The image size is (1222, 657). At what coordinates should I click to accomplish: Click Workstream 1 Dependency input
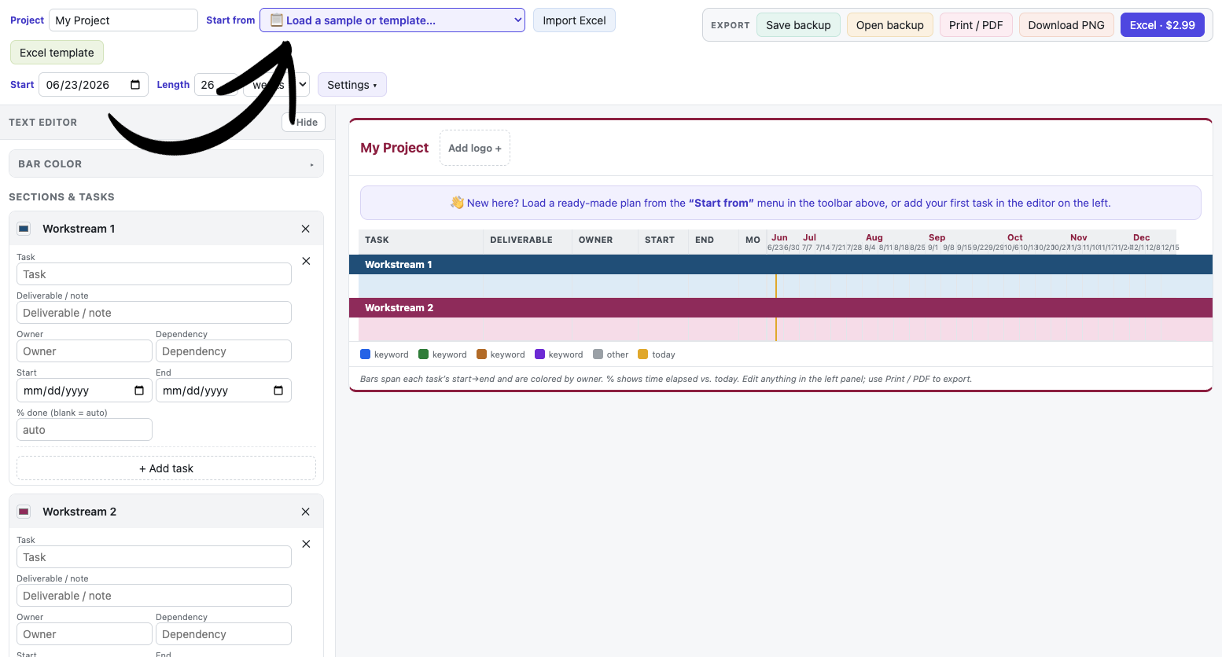click(x=223, y=351)
